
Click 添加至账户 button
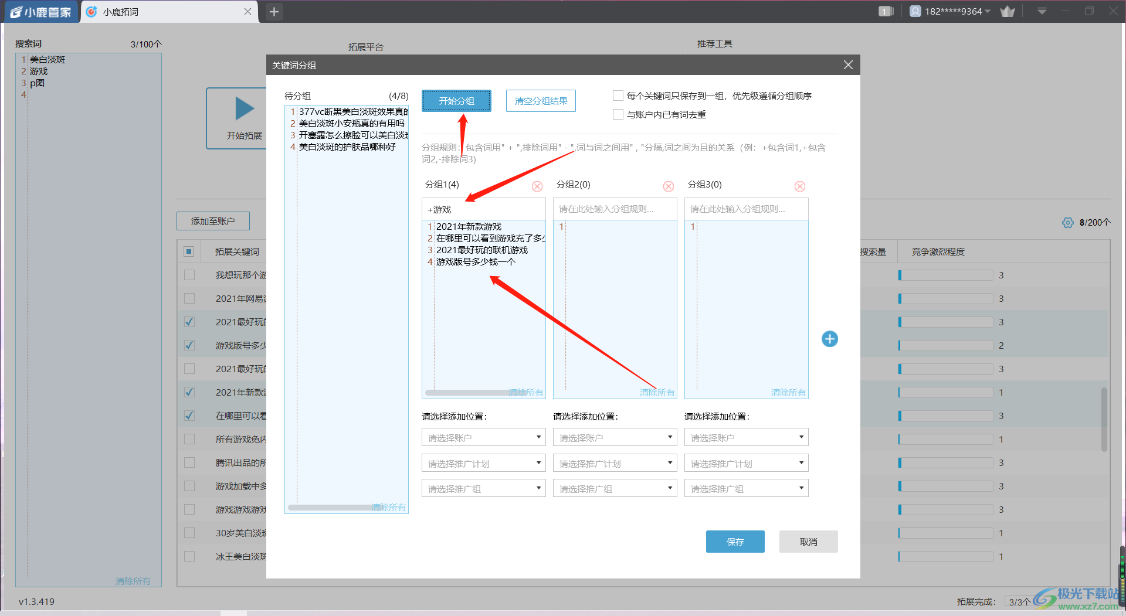click(x=213, y=221)
